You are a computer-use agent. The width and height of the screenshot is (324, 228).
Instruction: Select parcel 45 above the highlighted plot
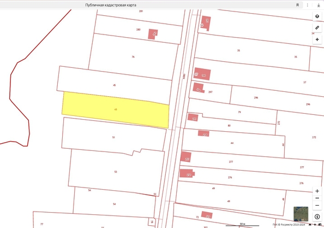(114, 85)
